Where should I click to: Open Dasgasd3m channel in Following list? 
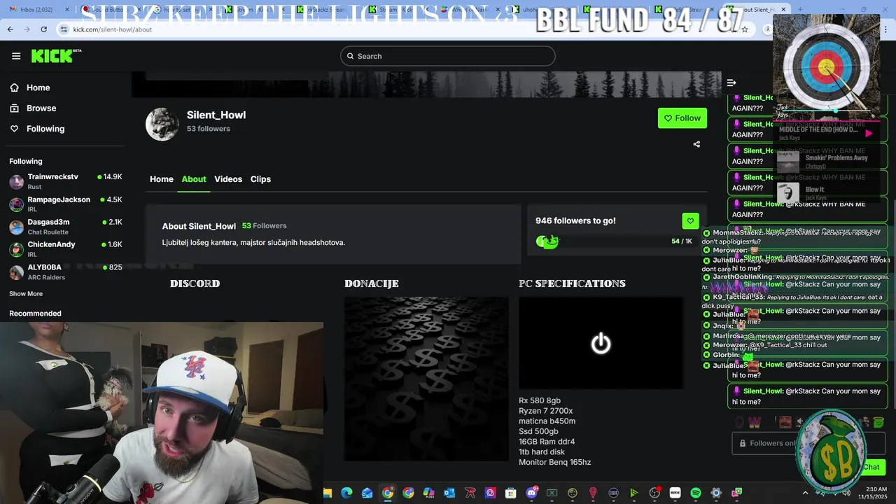[x=66, y=226]
